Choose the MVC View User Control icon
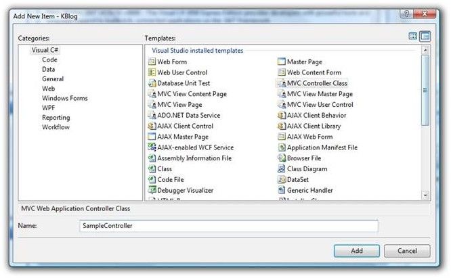Image resolution: width=451 pixels, height=278 pixels. [x=282, y=105]
